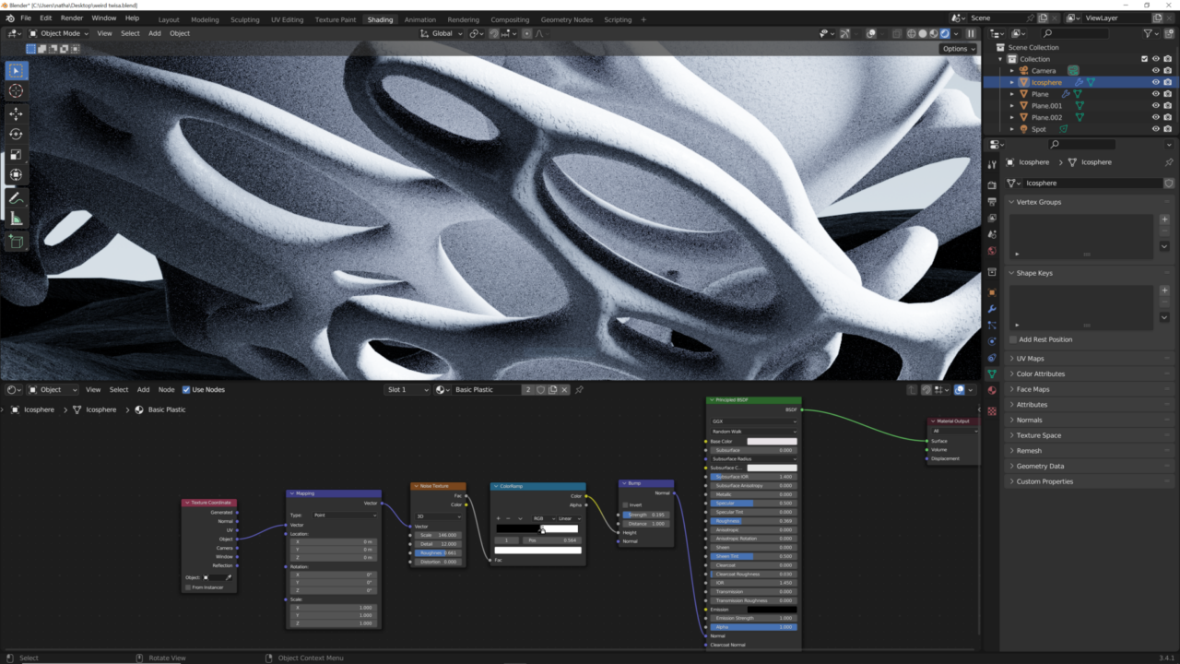Open the Slot 1 material slot dropdown

[407, 389]
